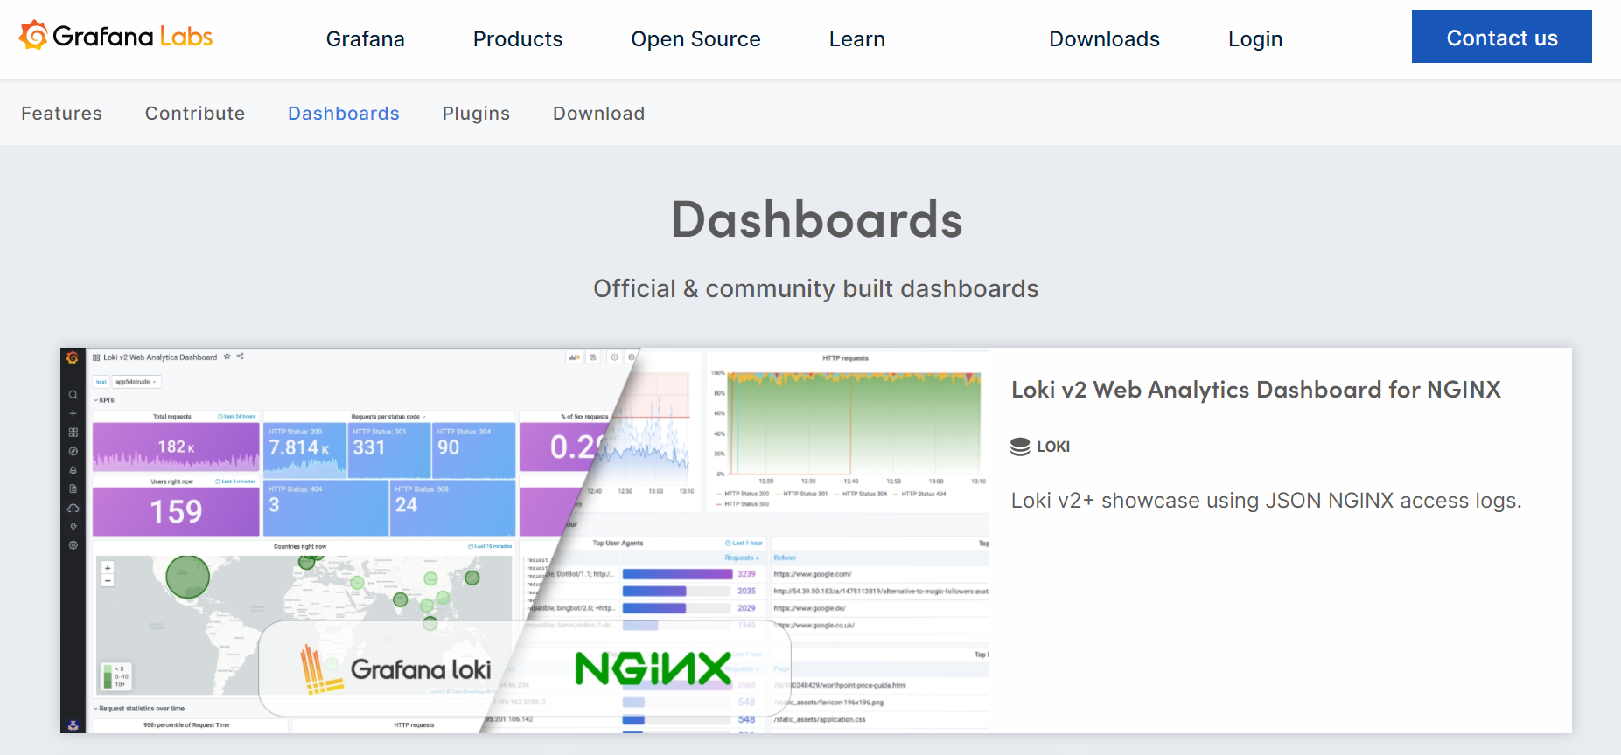Switch to the Contribute tab
This screenshot has height=755, width=1621.
(x=195, y=114)
